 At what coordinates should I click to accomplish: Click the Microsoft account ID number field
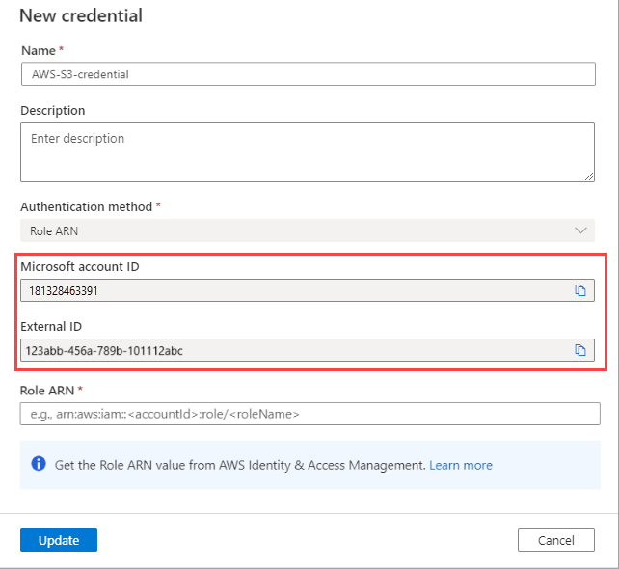tap(289, 290)
